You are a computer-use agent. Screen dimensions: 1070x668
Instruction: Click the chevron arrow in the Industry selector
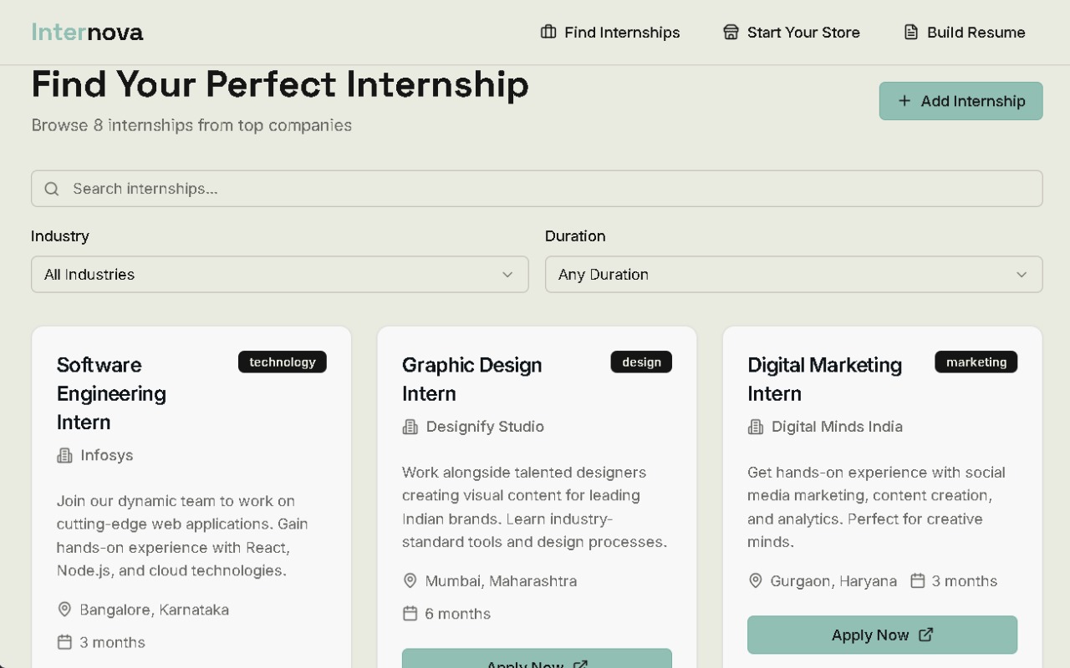pos(507,275)
